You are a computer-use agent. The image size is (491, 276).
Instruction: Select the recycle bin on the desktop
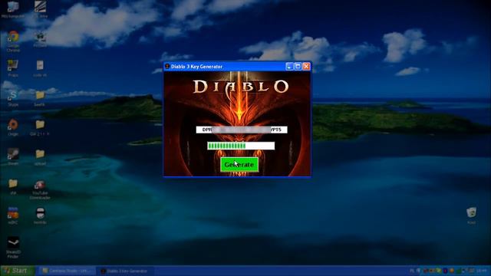471,215
